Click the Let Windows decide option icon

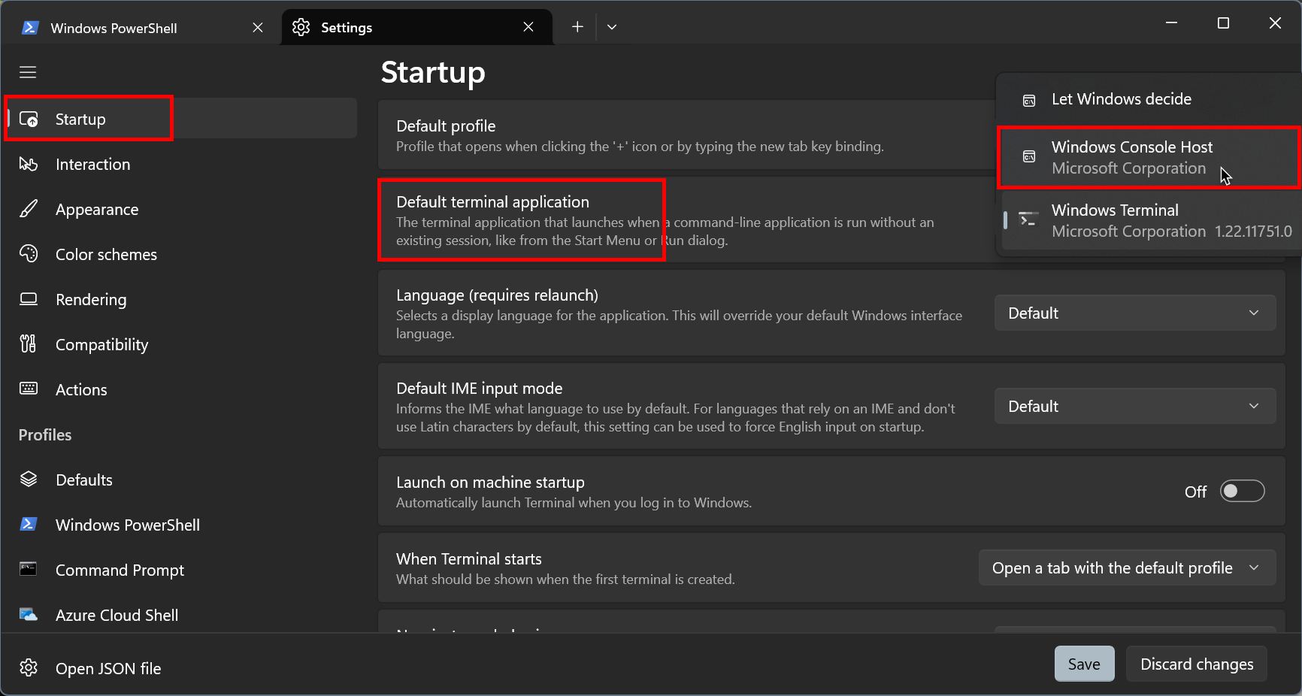coord(1029,100)
